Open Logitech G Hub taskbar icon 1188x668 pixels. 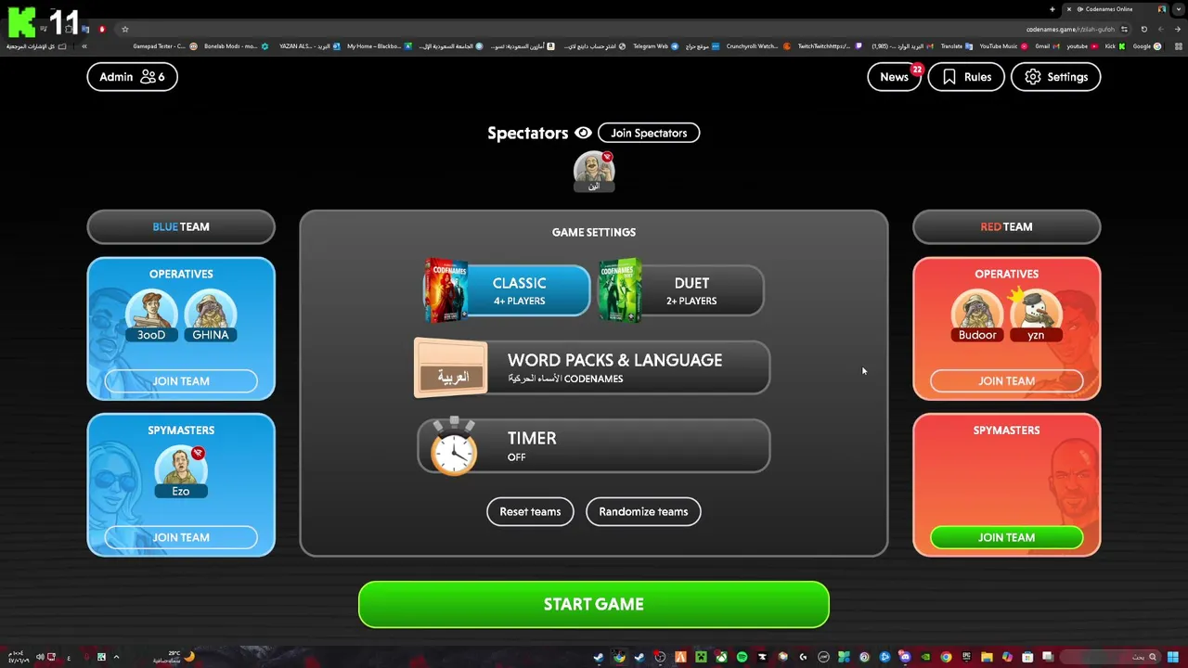point(803,657)
